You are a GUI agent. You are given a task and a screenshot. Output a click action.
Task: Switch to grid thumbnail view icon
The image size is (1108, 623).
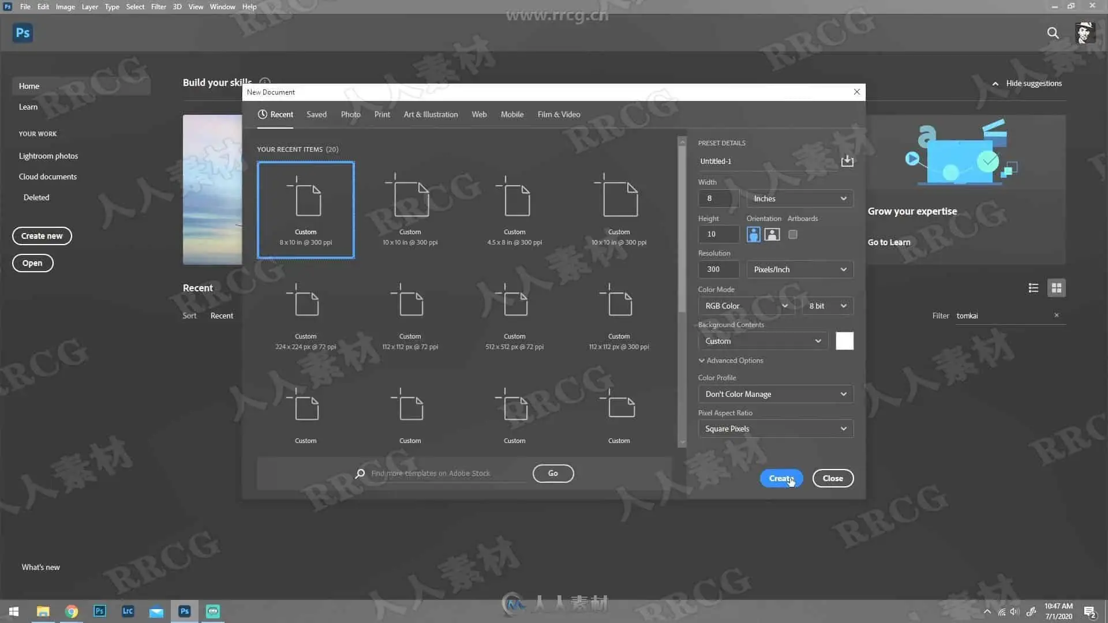pos(1056,288)
